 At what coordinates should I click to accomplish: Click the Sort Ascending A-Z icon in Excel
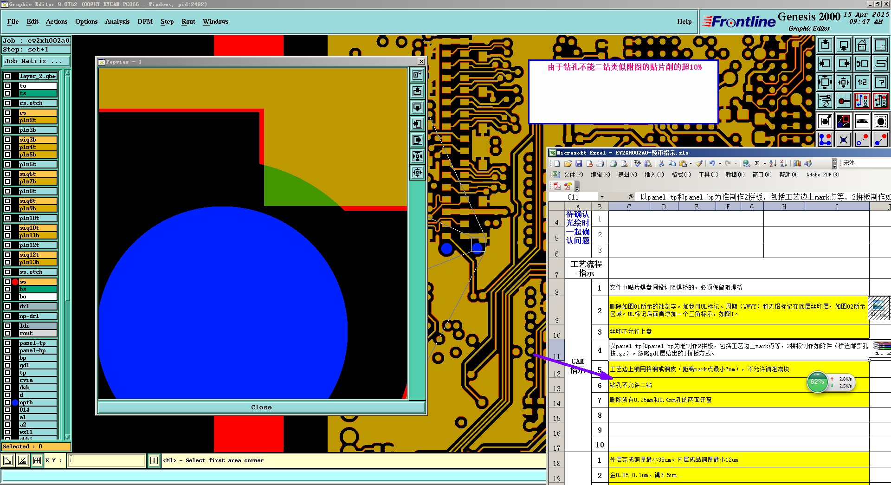pos(773,163)
